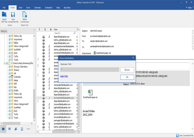The height and width of the screenshot is (138, 194).
Task: Click the From column header
Action: 64,30
